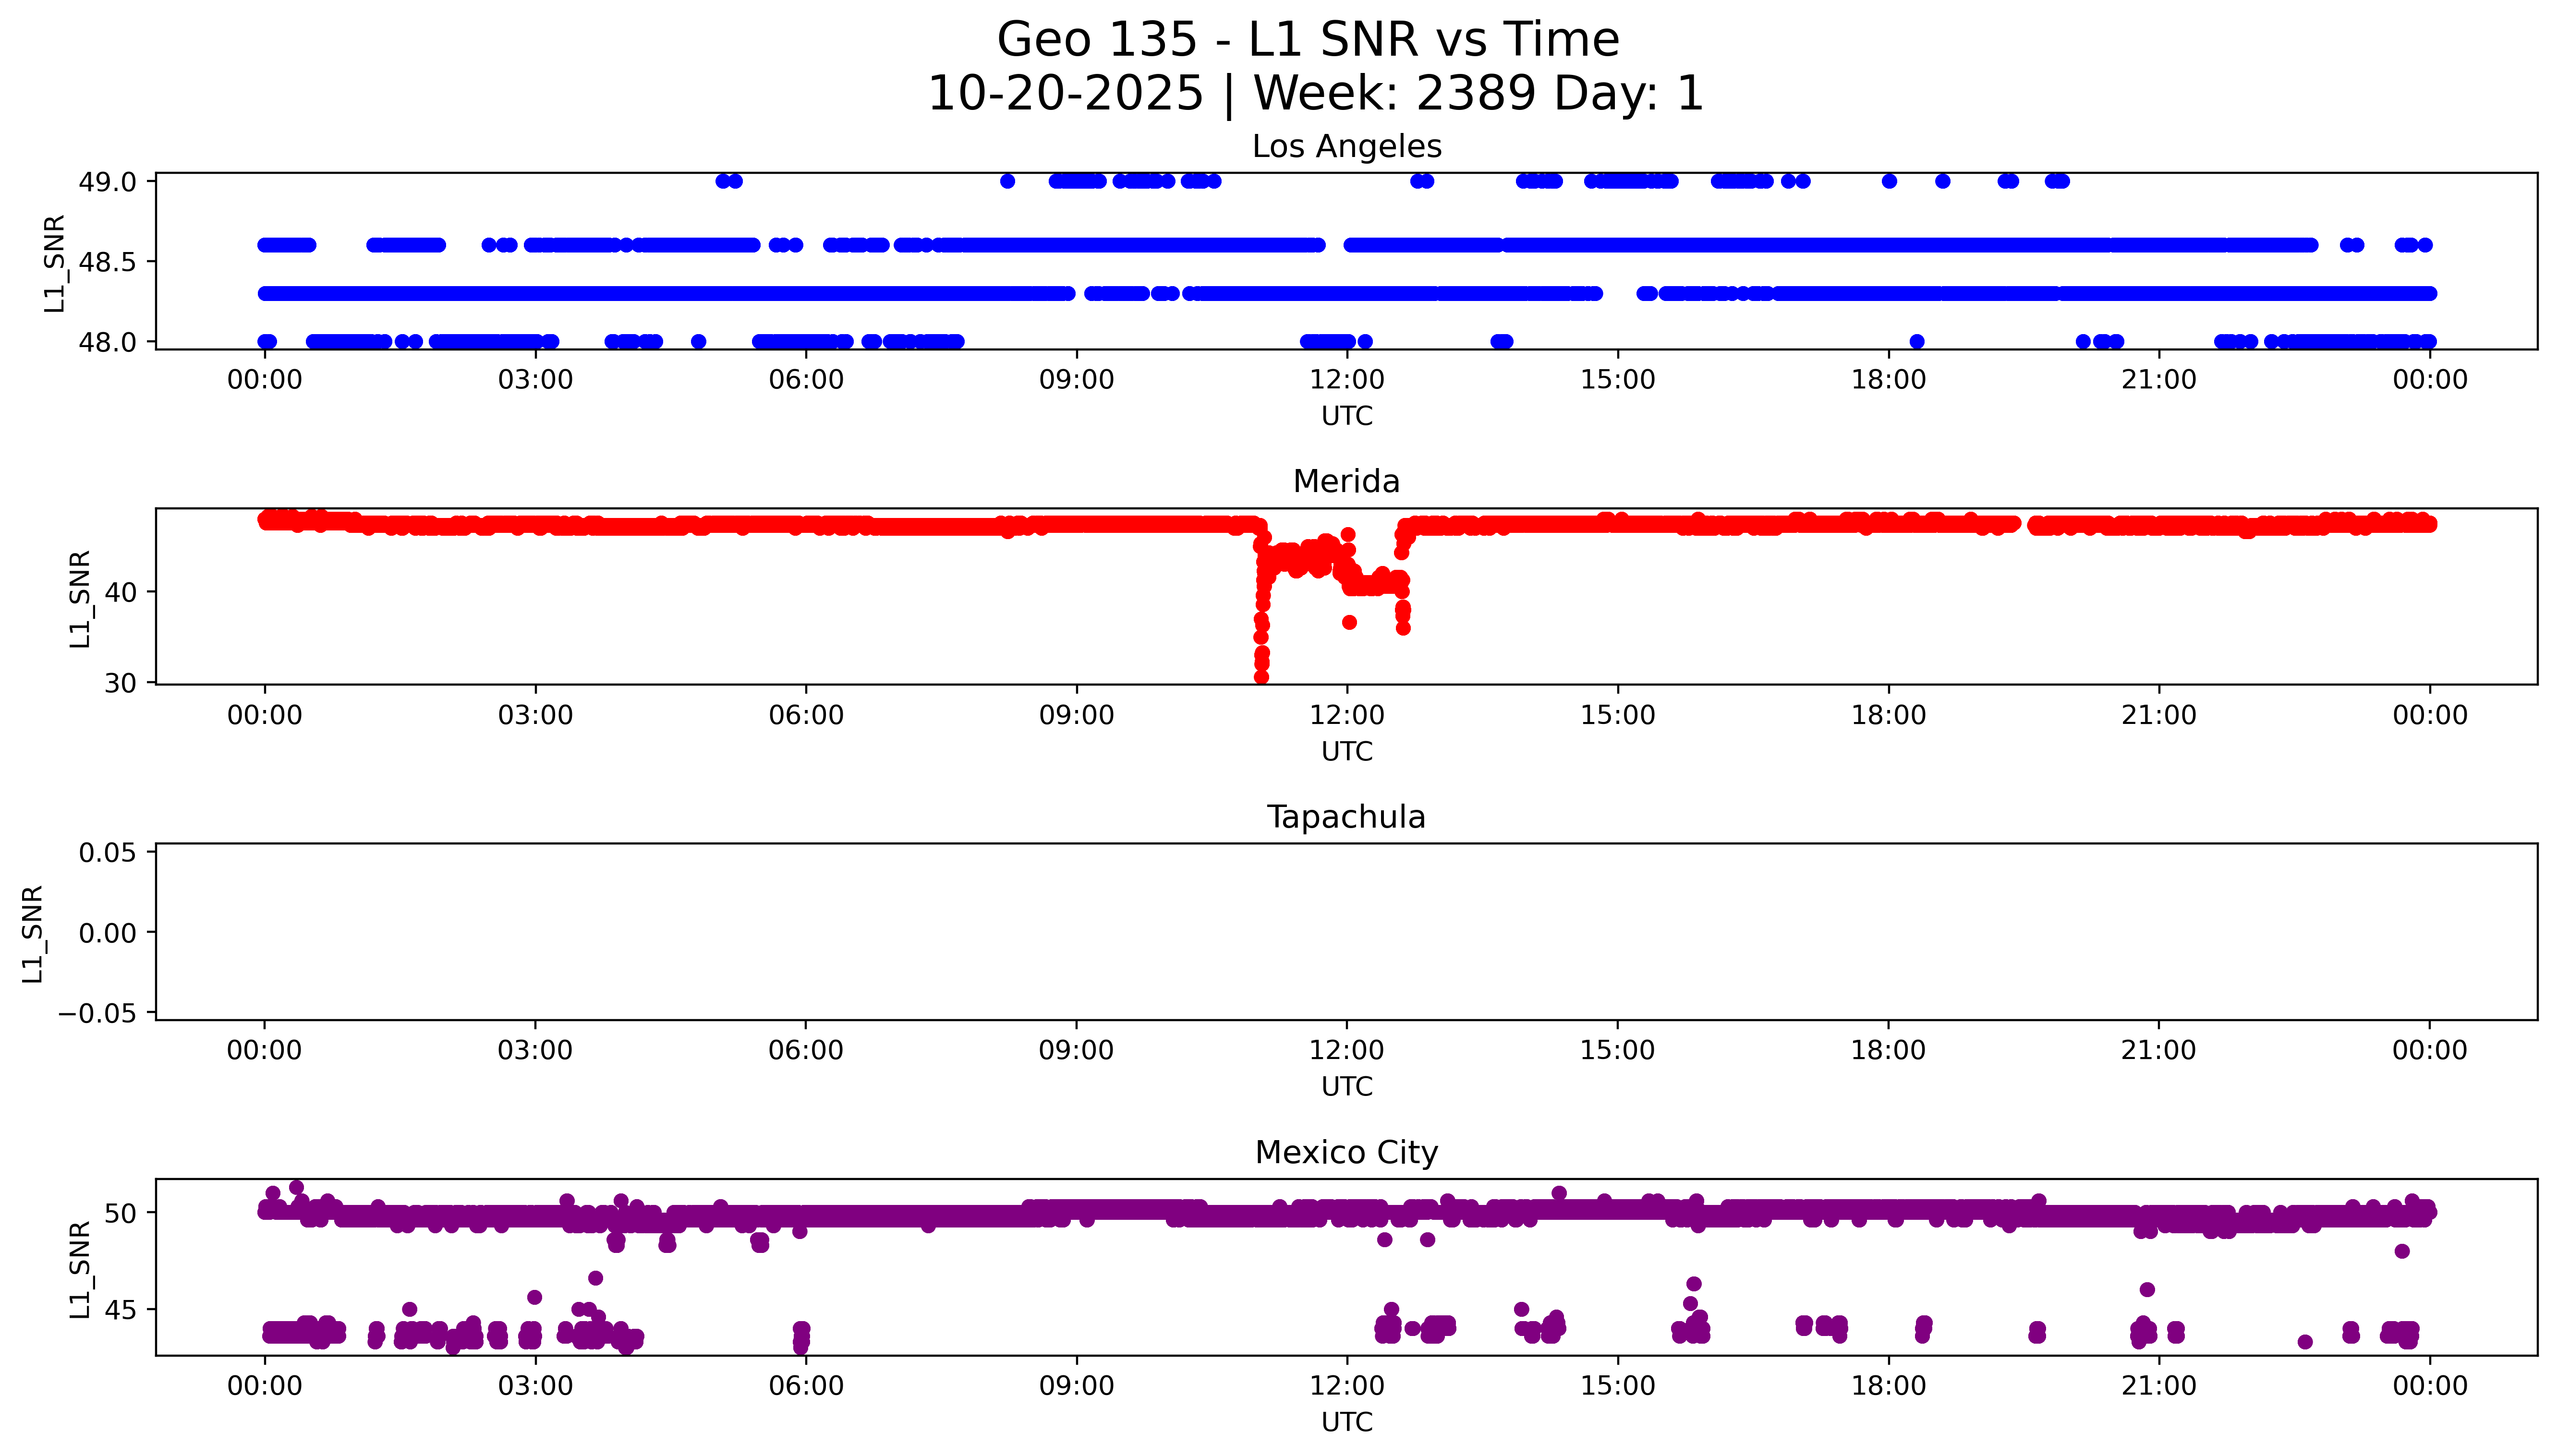Click the −0.05 y-axis tick label

97,1014
